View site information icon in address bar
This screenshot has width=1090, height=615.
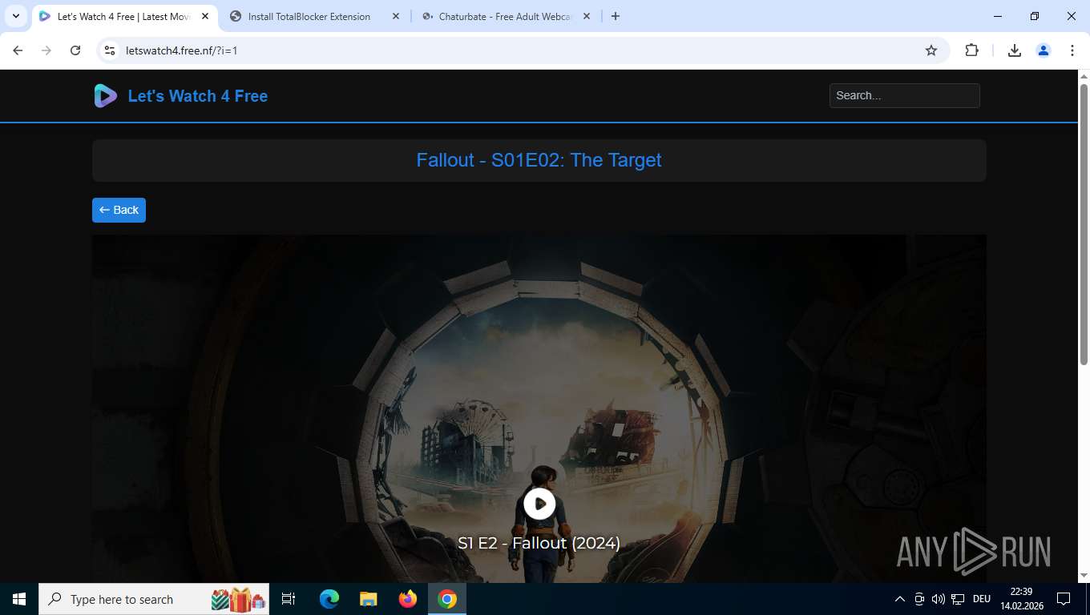(111, 50)
